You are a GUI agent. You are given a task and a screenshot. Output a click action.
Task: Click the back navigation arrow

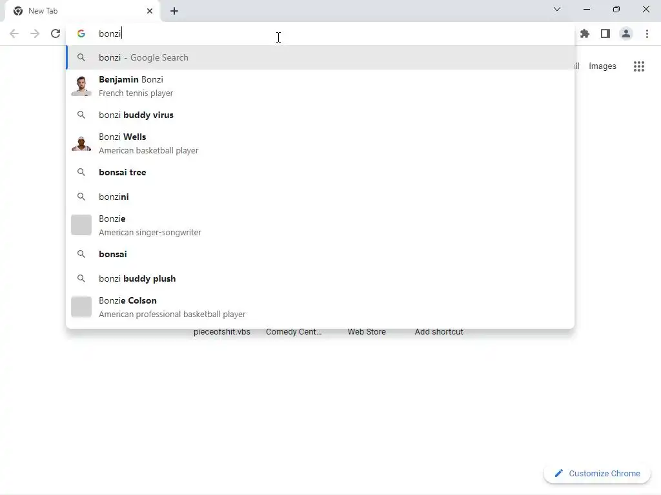click(x=14, y=34)
